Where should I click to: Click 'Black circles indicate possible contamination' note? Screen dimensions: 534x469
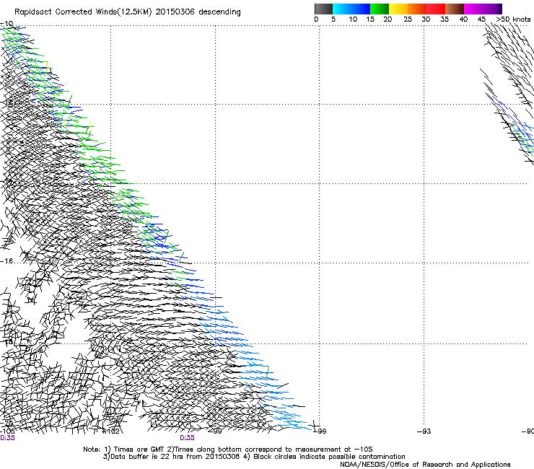tap(329, 457)
